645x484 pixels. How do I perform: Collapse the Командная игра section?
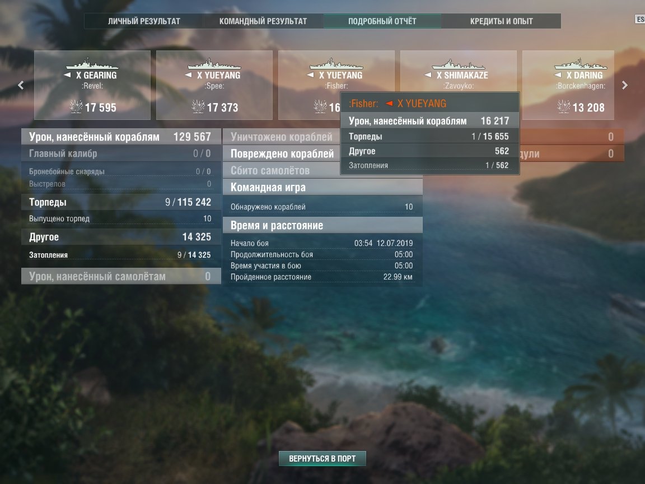(322, 187)
